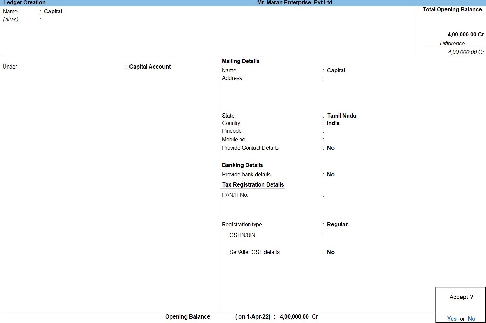The image size is (486, 323).
Task: Click the Pincode input field
Action: [343, 131]
